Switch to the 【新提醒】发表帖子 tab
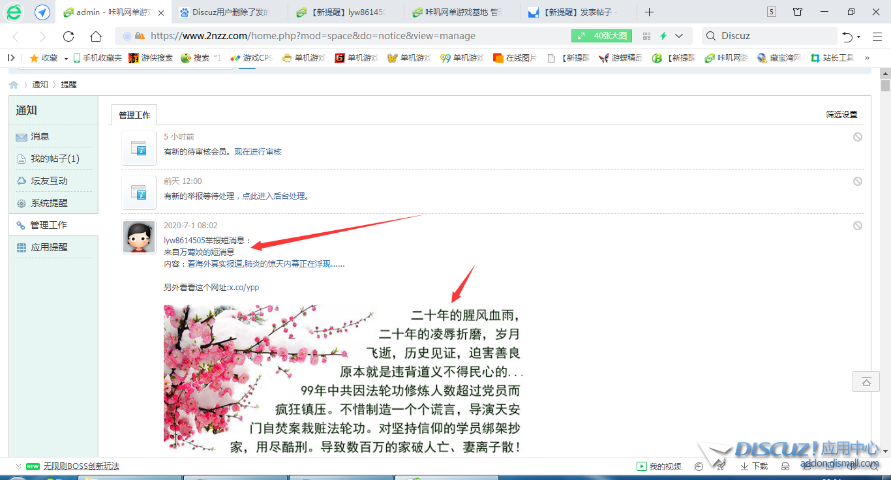This screenshot has width=891, height=480. [x=579, y=12]
